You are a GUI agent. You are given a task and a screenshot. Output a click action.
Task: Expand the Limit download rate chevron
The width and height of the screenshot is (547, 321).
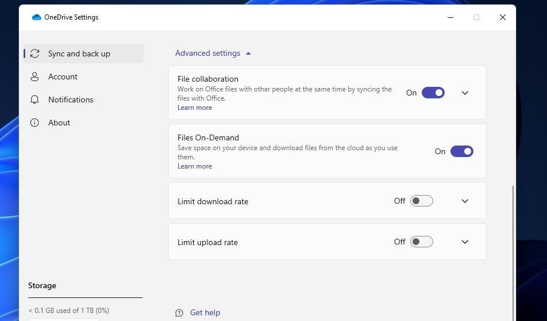(x=465, y=201)
